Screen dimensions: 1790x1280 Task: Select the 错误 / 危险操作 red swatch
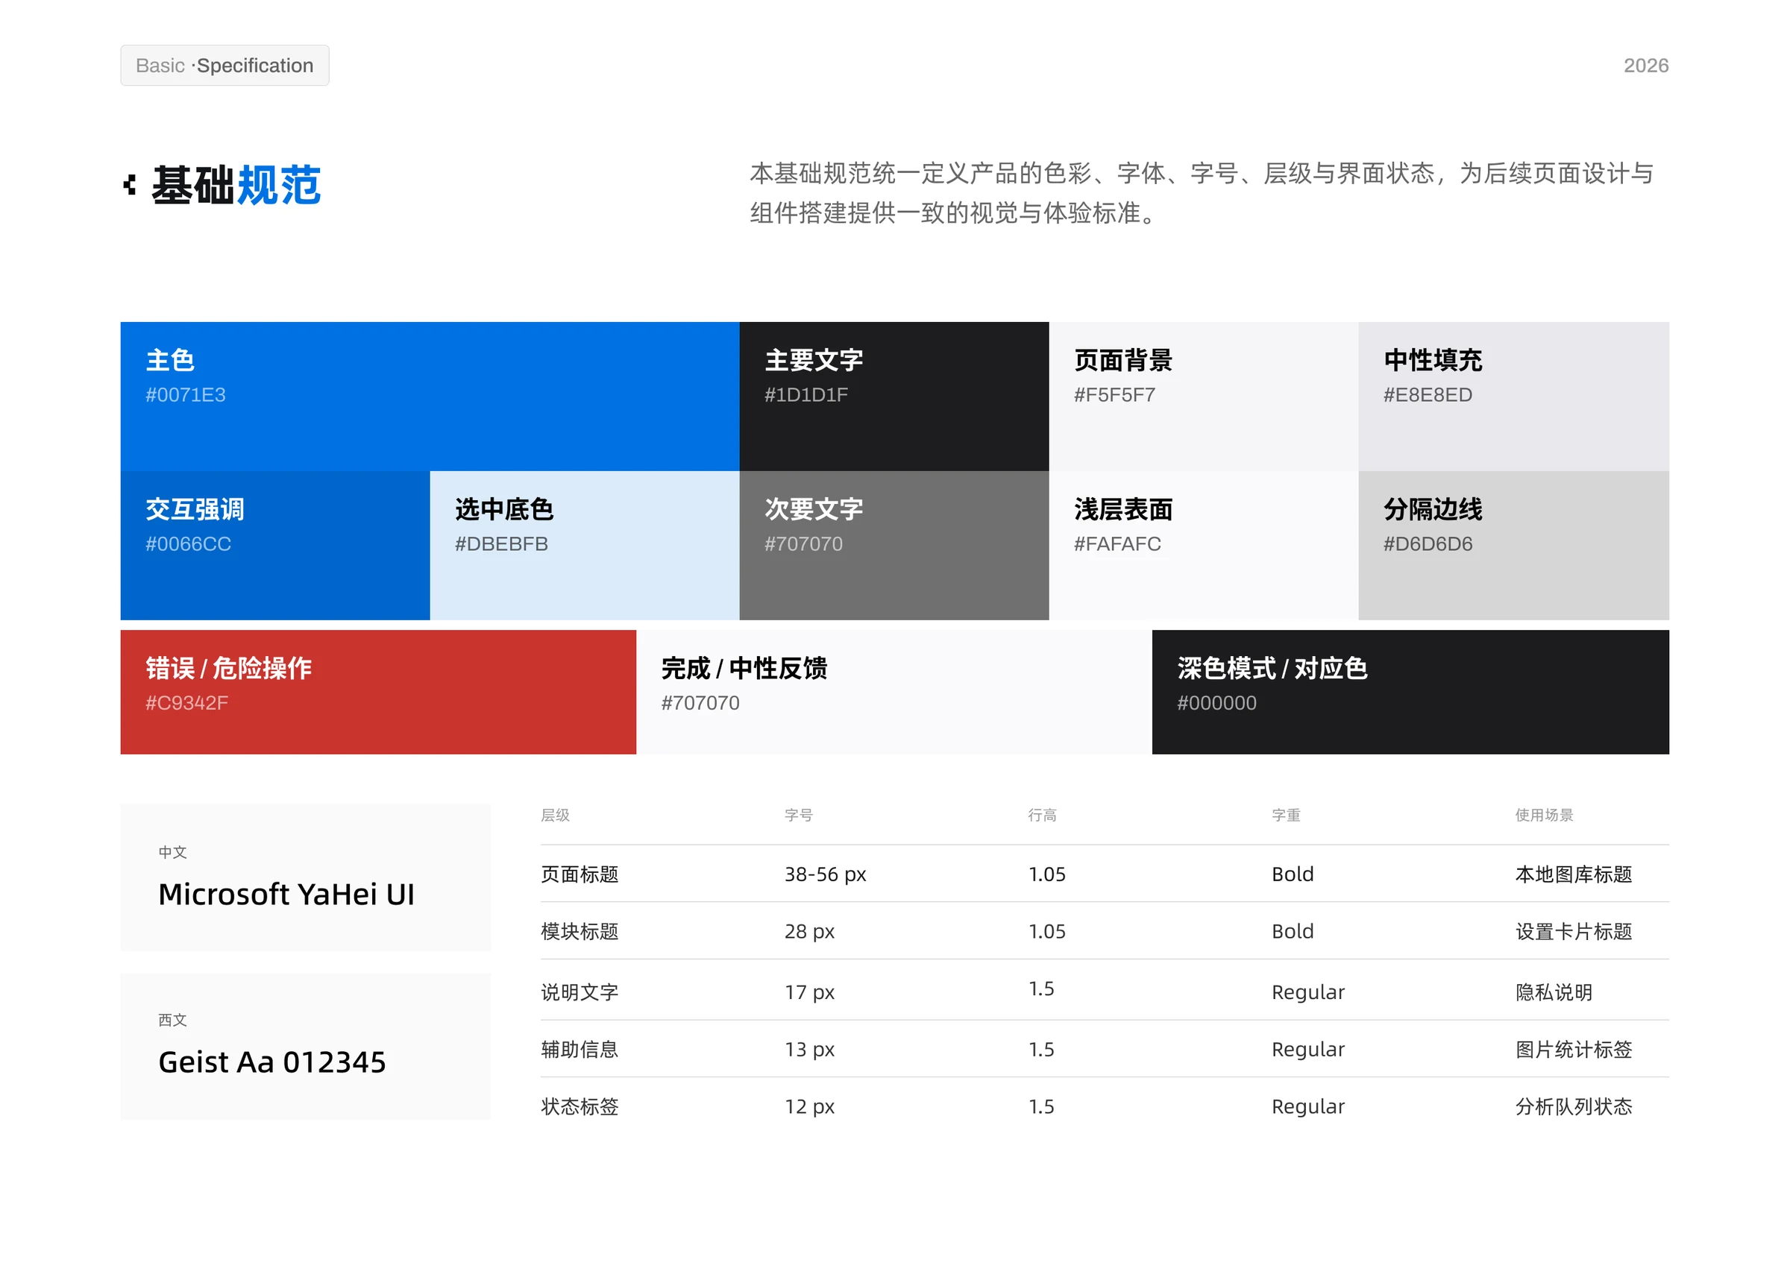click(x=377, y=691)
